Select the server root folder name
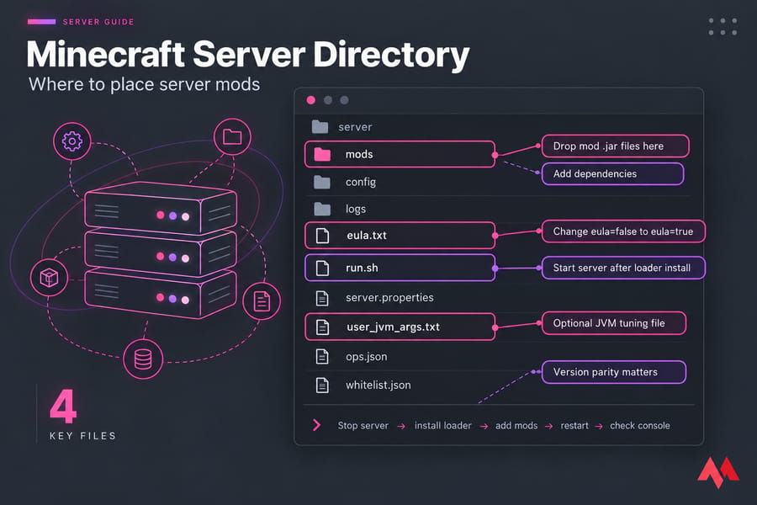Viewport: 757px width, 505px height. (x=355, y=127)
